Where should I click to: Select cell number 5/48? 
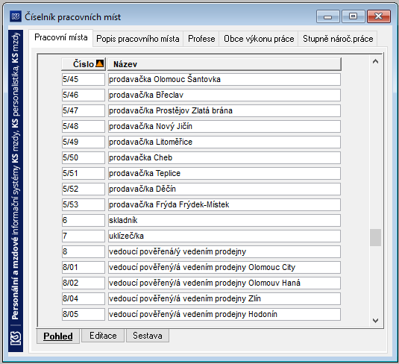pyautogui.click(x=84, y=126)
